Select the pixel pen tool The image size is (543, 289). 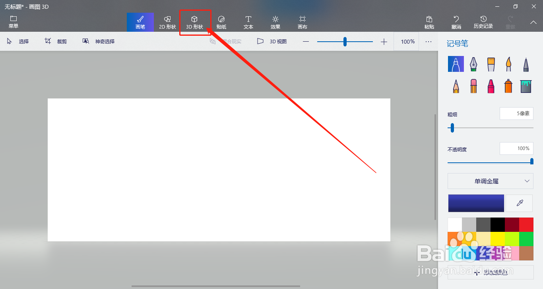click(526, 64)
